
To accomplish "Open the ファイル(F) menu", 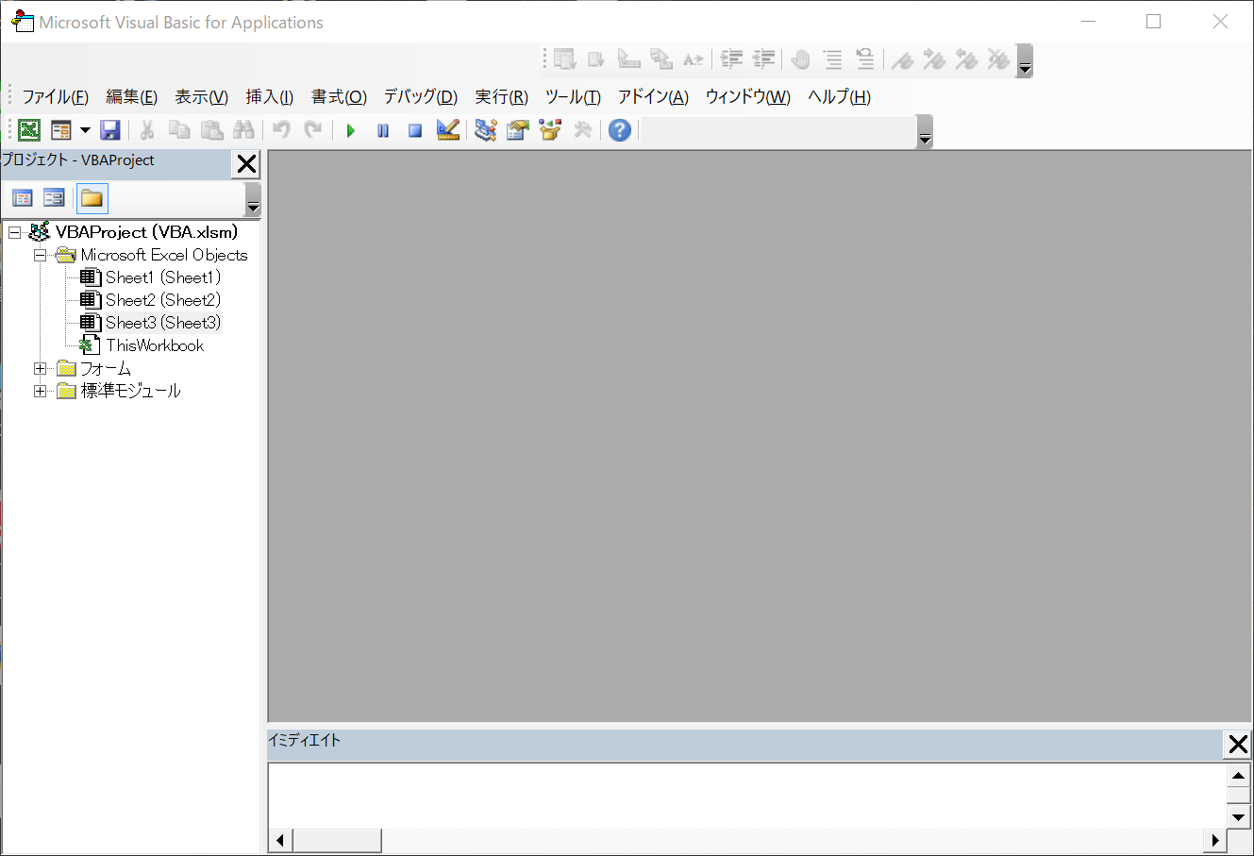I will tap(55, 96).
